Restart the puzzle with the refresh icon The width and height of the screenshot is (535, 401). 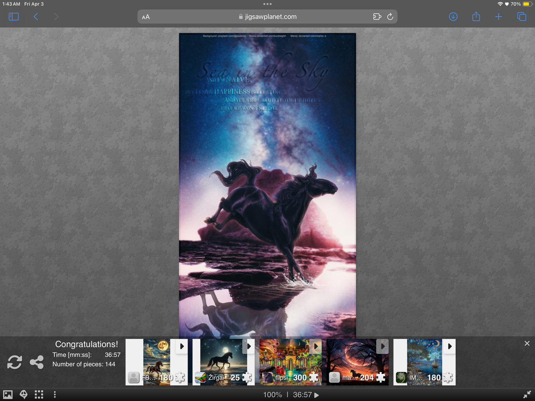pyautogui.click(x=15, y=362)
